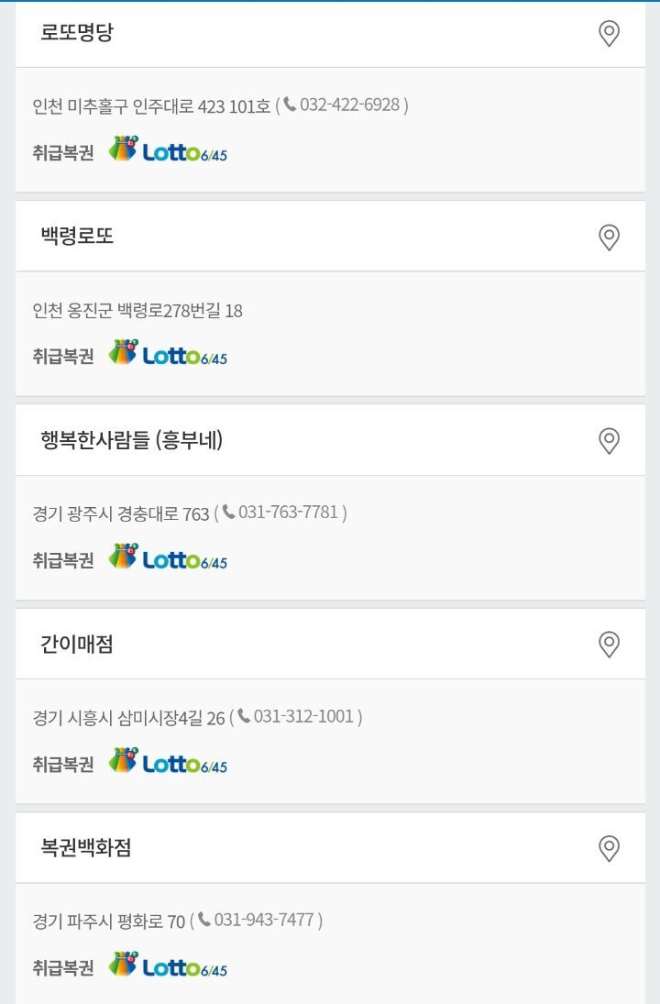Click the Lotto 6/45 logo under 로또명당

click(x=169, y=150)
